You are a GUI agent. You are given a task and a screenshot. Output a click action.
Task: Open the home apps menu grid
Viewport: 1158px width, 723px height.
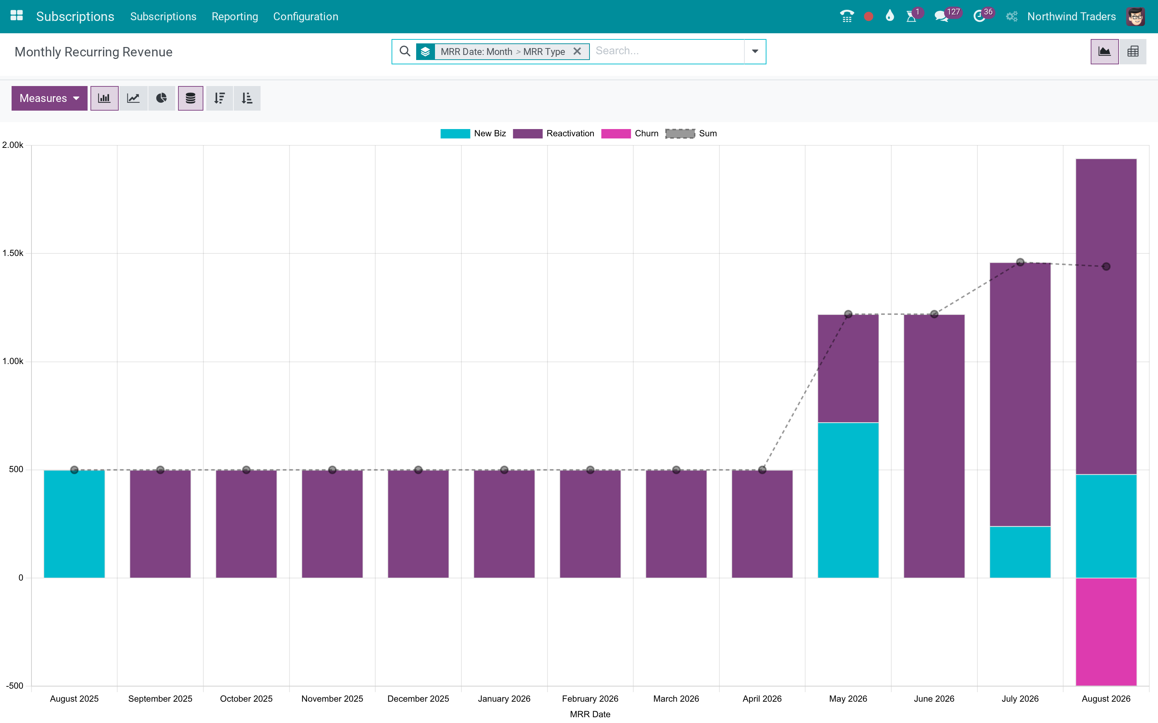coord(17,16)
